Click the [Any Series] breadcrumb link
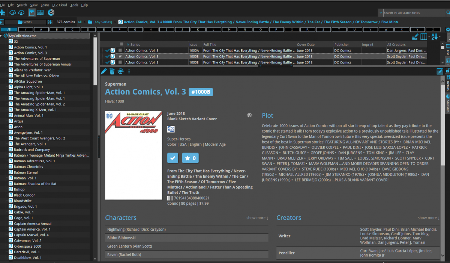This screenshot has height=263, width=450. 102,22
